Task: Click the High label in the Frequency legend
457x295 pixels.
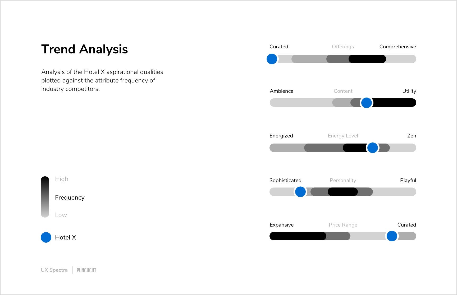Action: point(62,179)
